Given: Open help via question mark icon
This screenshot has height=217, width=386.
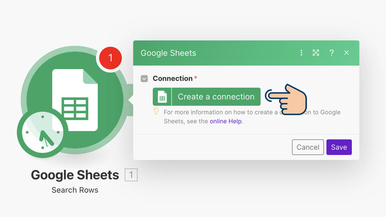Looking at the screenshot, I should [x=332, y=53].
